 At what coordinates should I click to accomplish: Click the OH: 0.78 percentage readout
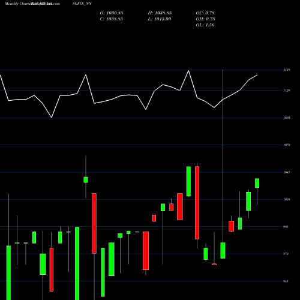coord(206,19)
